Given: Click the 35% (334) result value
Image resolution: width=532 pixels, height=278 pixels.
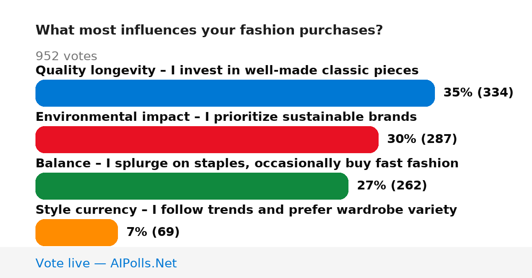Looking at the screenshot, I should [478, 93].
